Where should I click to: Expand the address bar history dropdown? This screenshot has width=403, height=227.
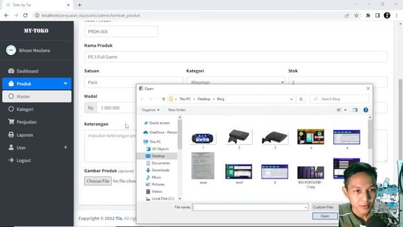coord(291,99)
